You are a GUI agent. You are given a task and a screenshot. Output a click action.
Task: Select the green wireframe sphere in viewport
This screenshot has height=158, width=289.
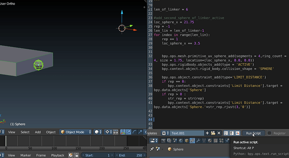[x=38, y=65]
